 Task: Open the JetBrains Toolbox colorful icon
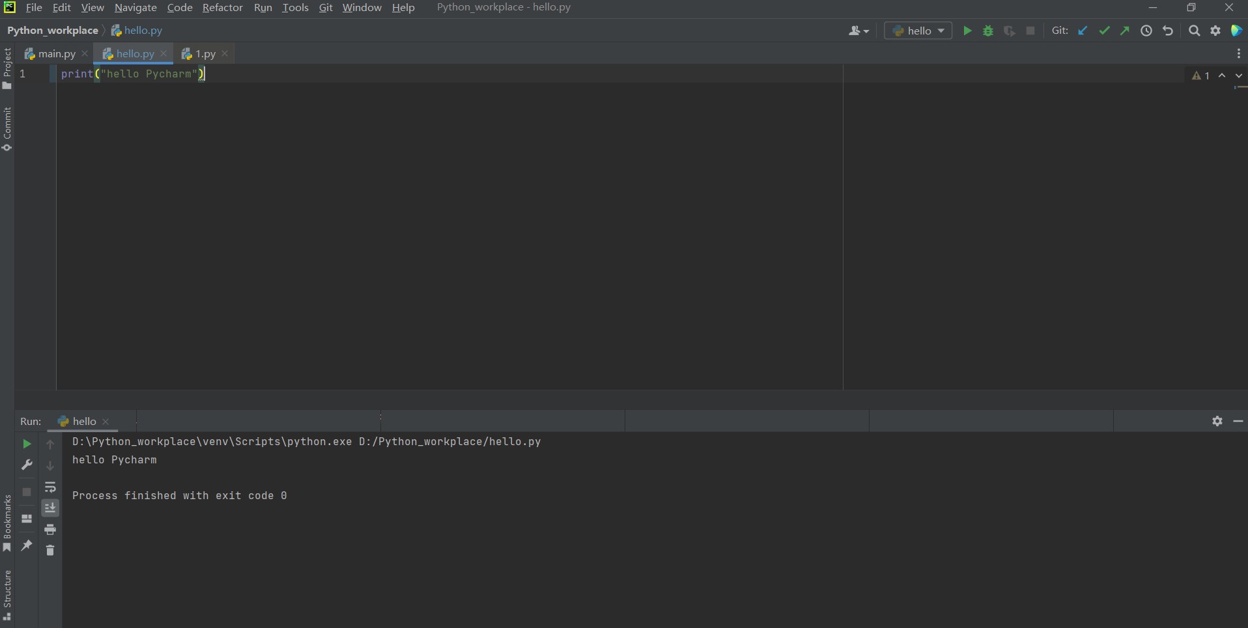[1236, 31]
